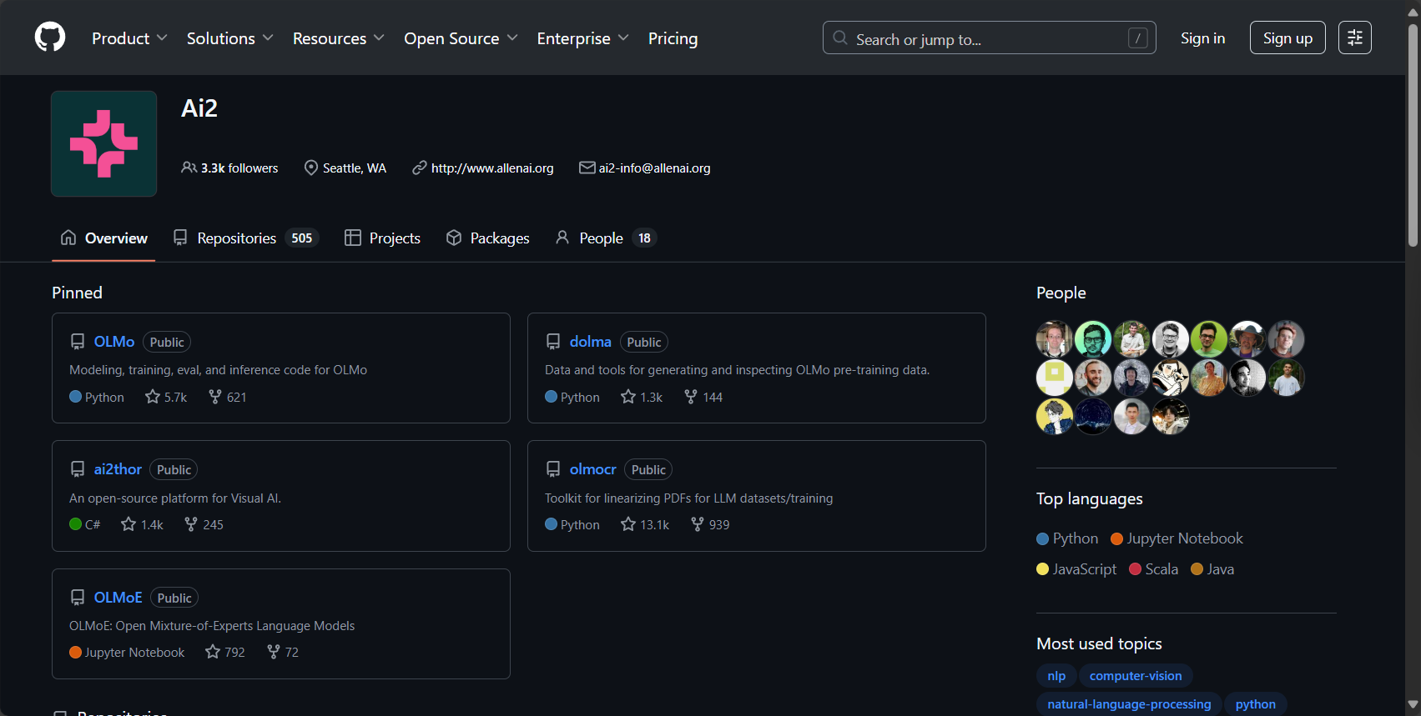Click the Projects table icon
The height and width of the screenshot is (716, 1421).
point(353,238)
